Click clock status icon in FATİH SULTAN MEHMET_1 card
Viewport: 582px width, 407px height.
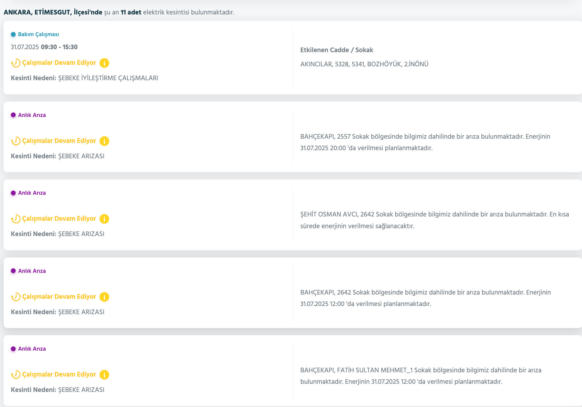[16, 375]
